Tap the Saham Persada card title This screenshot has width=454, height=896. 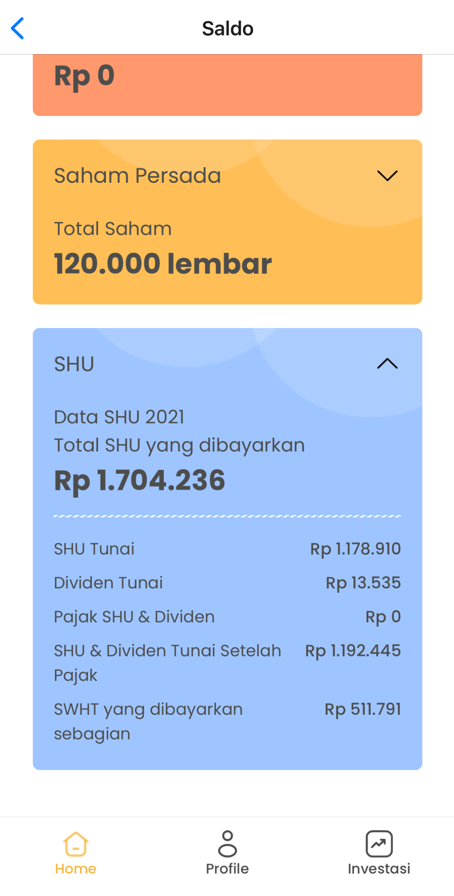point(137,176)
